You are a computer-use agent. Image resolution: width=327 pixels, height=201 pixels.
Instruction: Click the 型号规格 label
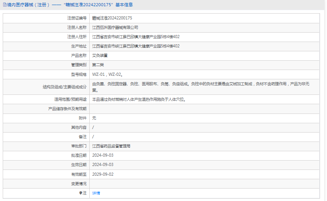pos(79,75)
